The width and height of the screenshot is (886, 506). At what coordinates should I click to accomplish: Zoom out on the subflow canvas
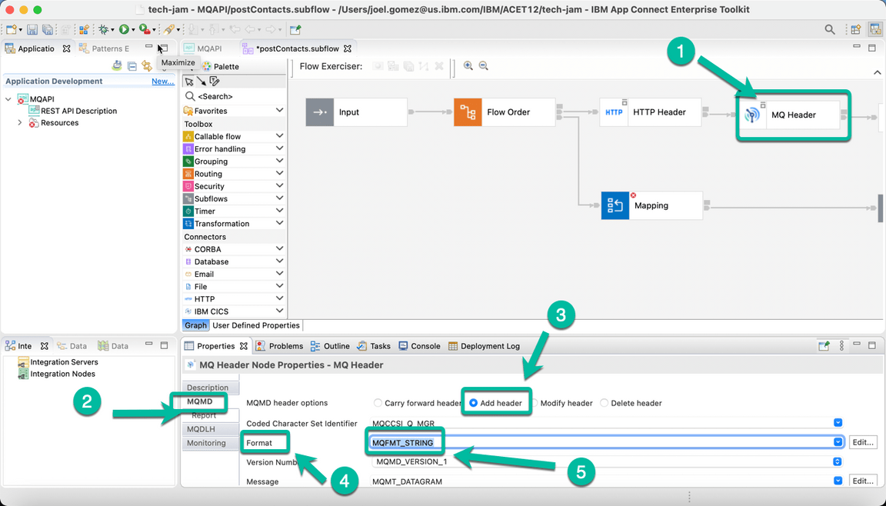(484, 66)
